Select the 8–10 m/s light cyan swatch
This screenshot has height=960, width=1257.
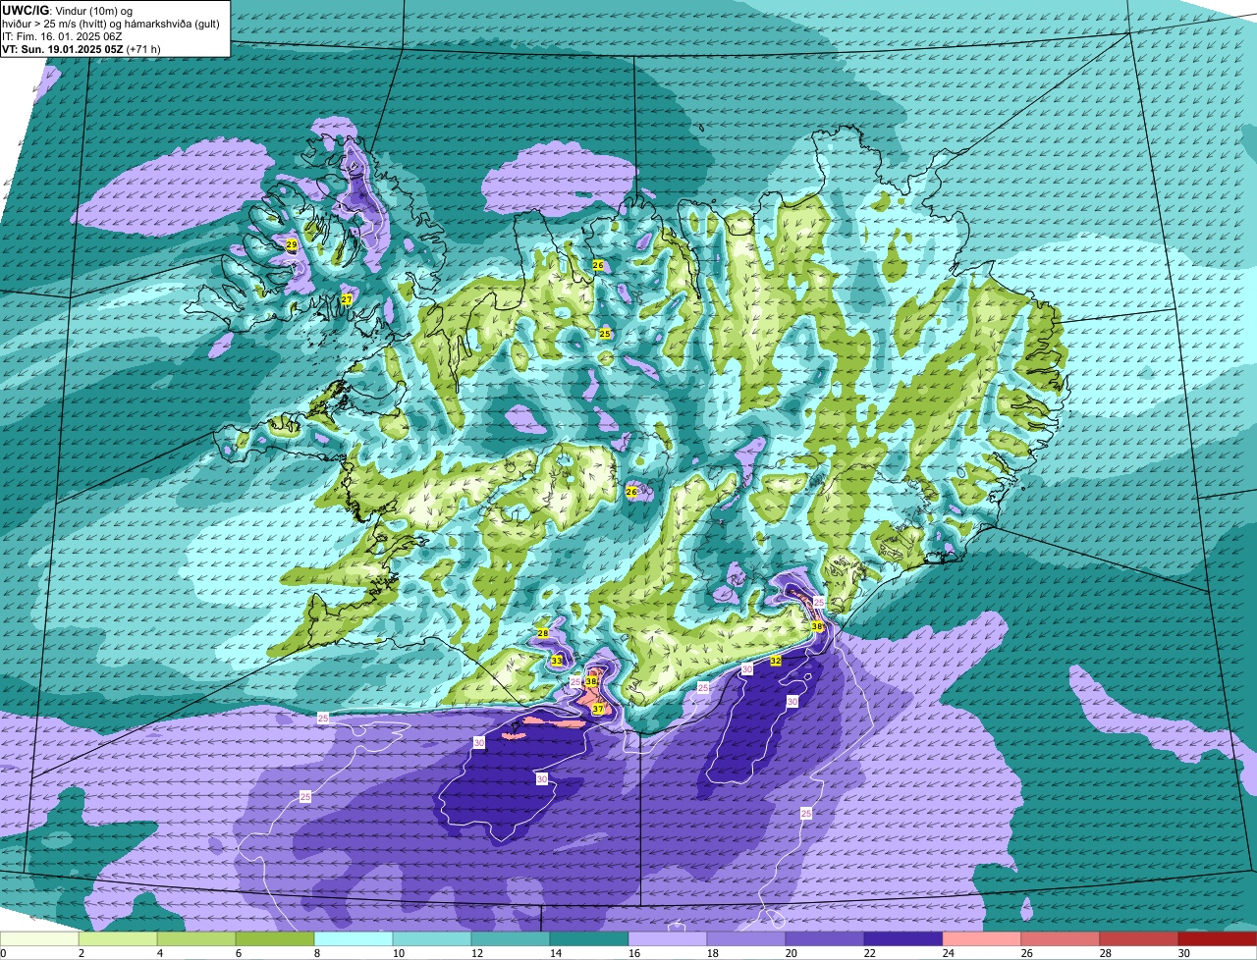pyautogui.click(x=354, y=938)
